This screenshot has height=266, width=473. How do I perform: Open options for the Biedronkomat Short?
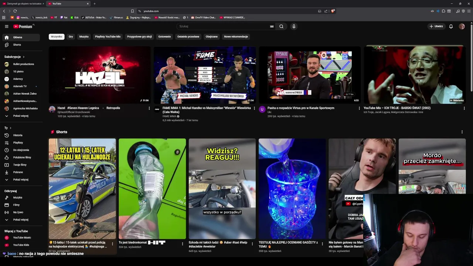[x=182, y=244]
